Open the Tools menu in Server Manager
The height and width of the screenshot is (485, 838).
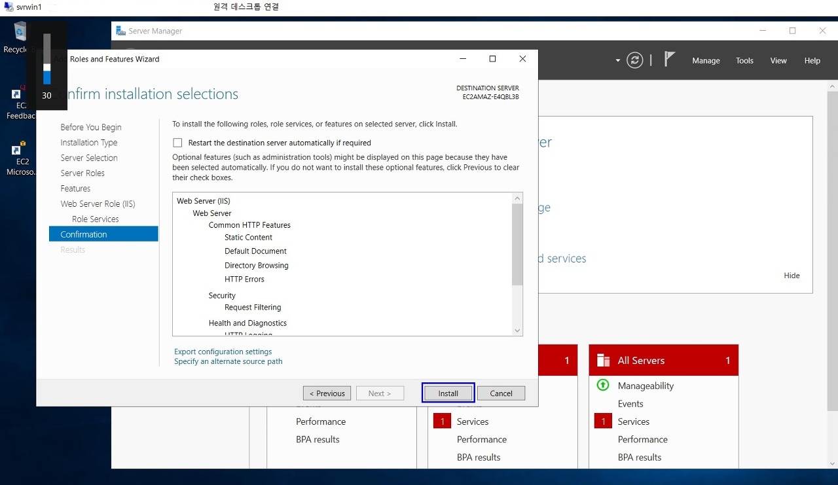[744, 61]
